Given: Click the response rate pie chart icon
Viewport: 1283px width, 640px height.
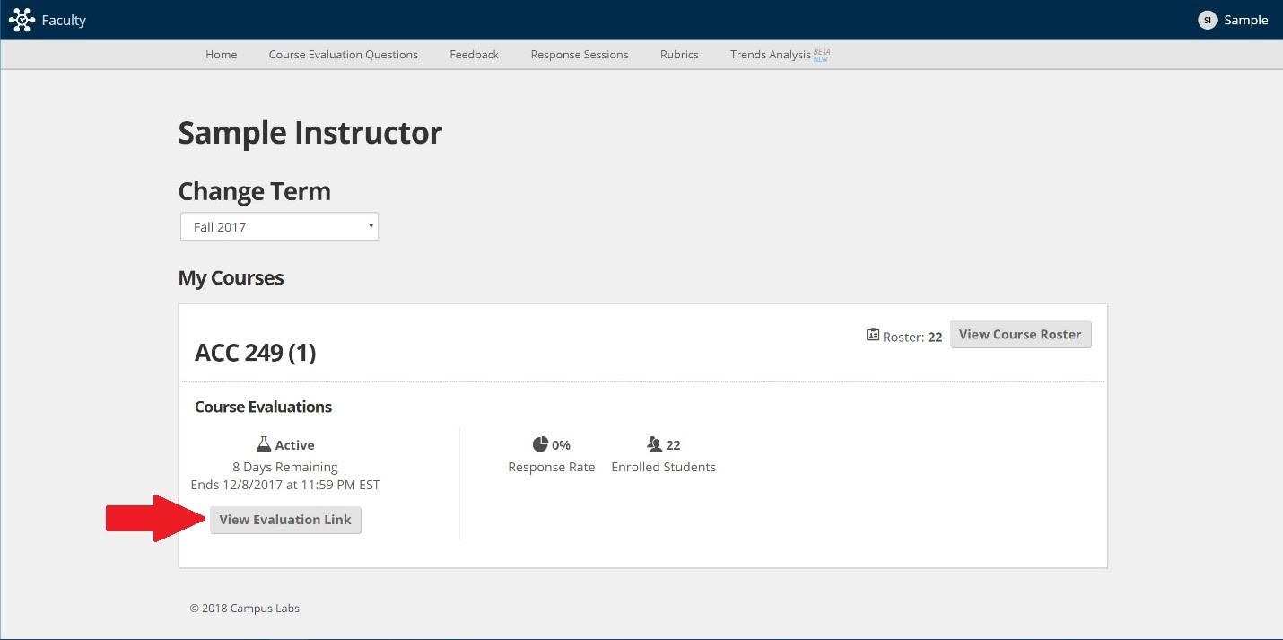Looking at the screenshot, I should tap(540, 444).
